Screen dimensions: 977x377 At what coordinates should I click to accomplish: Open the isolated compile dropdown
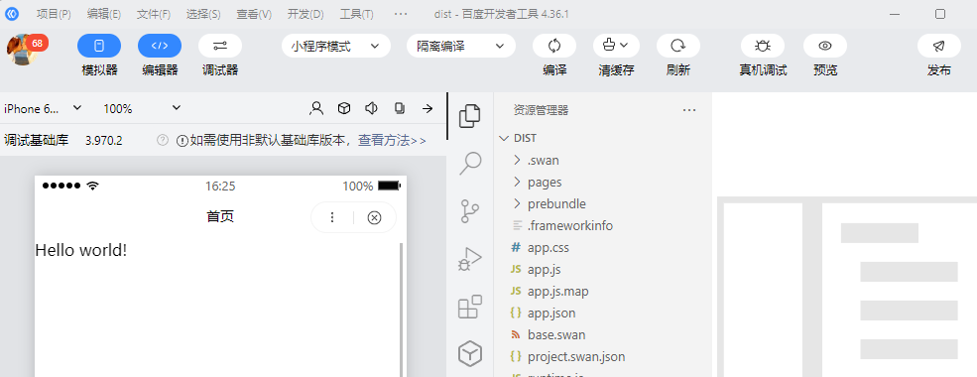pyautogui.click(x=461, y=46)
